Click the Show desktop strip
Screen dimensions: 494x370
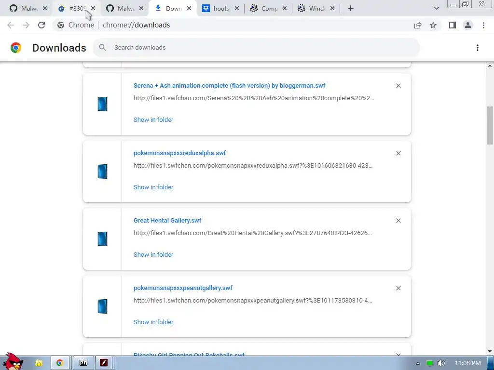pos(491,363)
